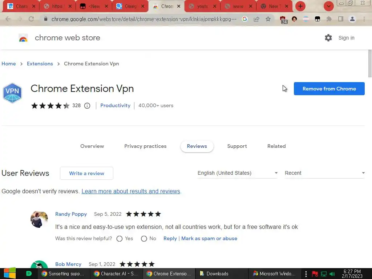Click the browser forward arrow
The image size is (372, 279).
20,19
